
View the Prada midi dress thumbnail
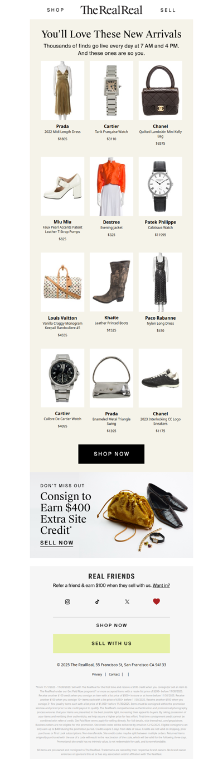[x=62, y=91]
